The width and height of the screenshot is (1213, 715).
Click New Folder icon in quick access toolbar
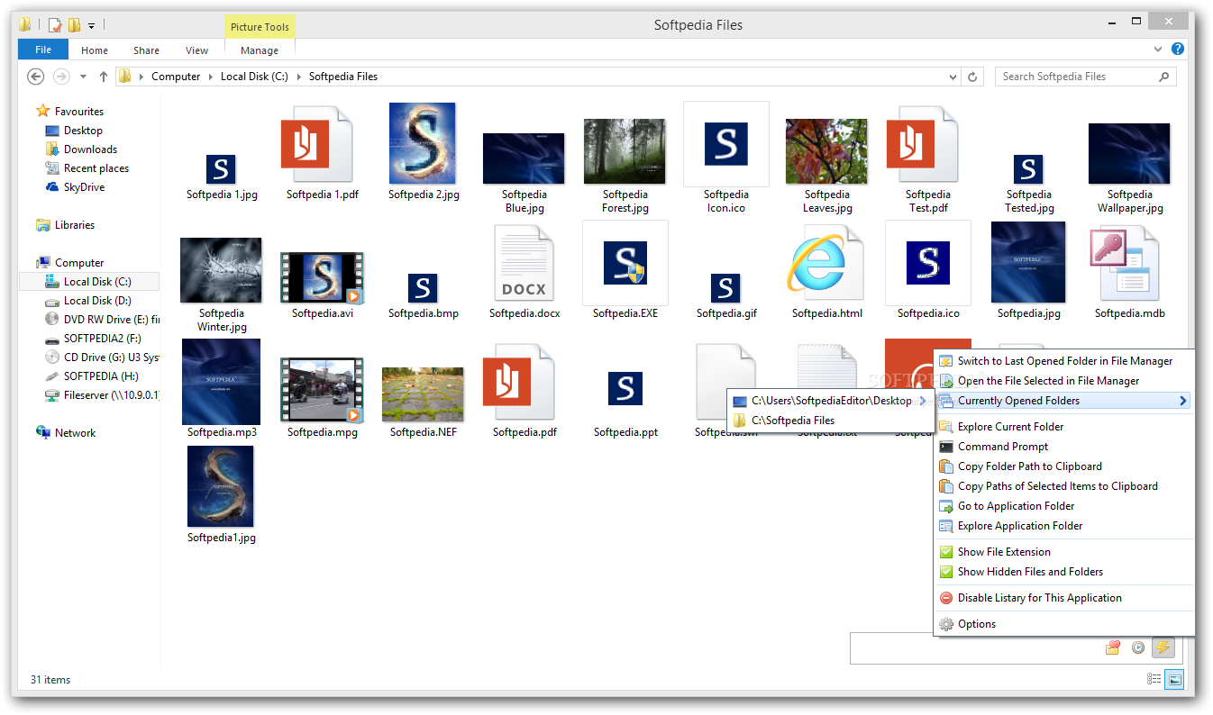(x=74, y=25)
